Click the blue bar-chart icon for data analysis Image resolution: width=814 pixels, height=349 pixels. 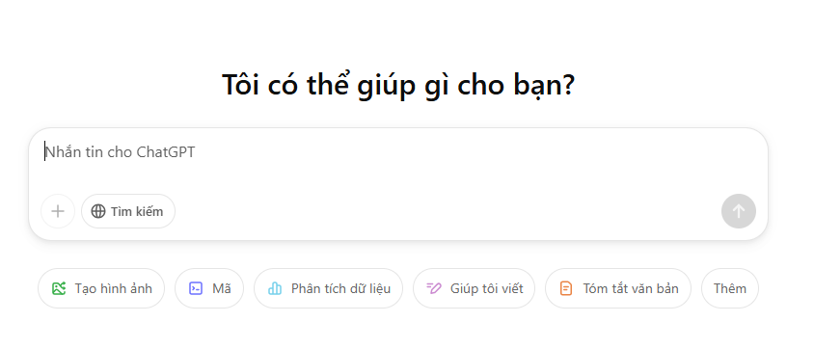[275, 288]
